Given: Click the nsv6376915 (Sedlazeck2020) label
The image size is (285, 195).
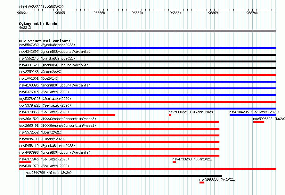Looking at the screenshot, I should click(44, 92).
